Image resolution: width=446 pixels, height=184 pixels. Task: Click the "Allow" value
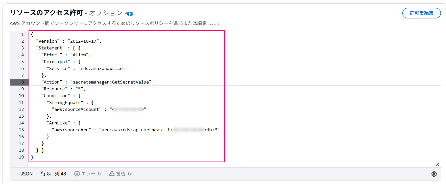[x=79, y=55]
